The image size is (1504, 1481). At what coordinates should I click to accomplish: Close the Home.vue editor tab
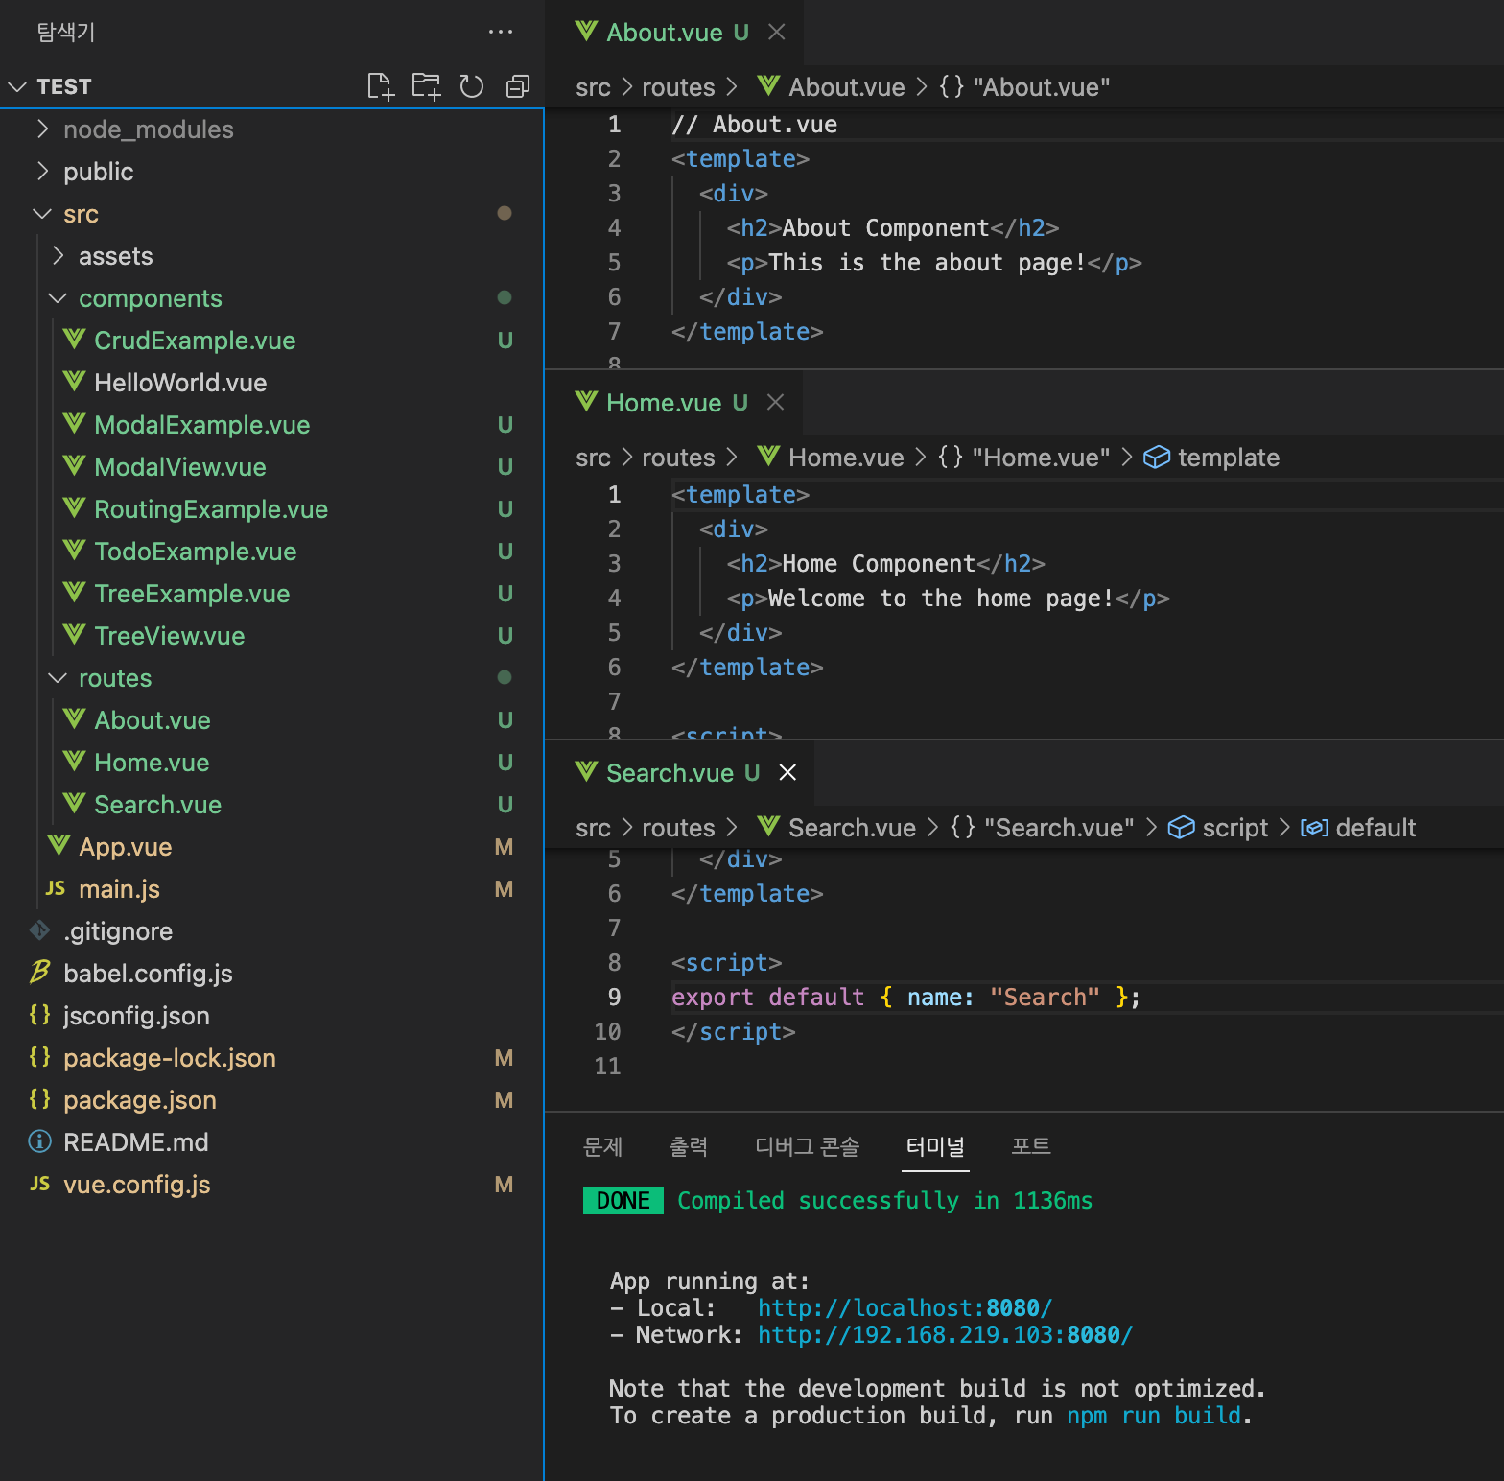(776, 402)
